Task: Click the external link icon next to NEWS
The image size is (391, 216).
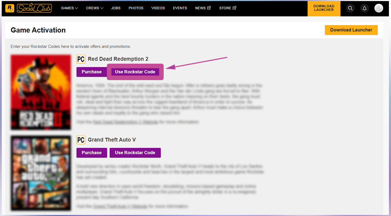Action: click(209, 8)
